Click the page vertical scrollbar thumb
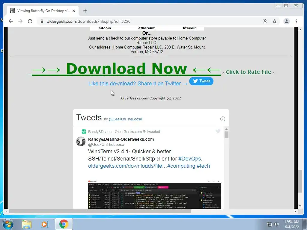The width and height of the screenshot is (307, 230). [300, 181]
